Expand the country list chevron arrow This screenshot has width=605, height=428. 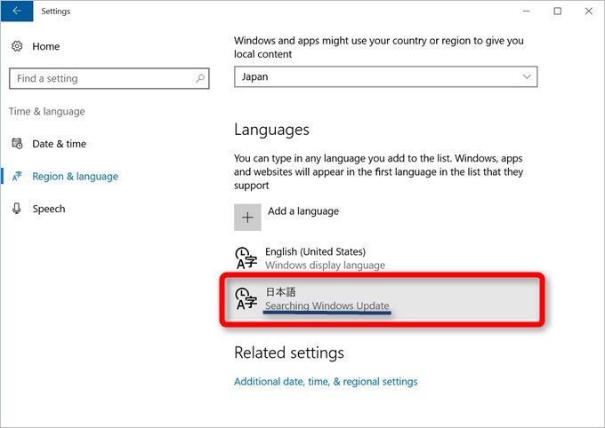tap(527, 77)
